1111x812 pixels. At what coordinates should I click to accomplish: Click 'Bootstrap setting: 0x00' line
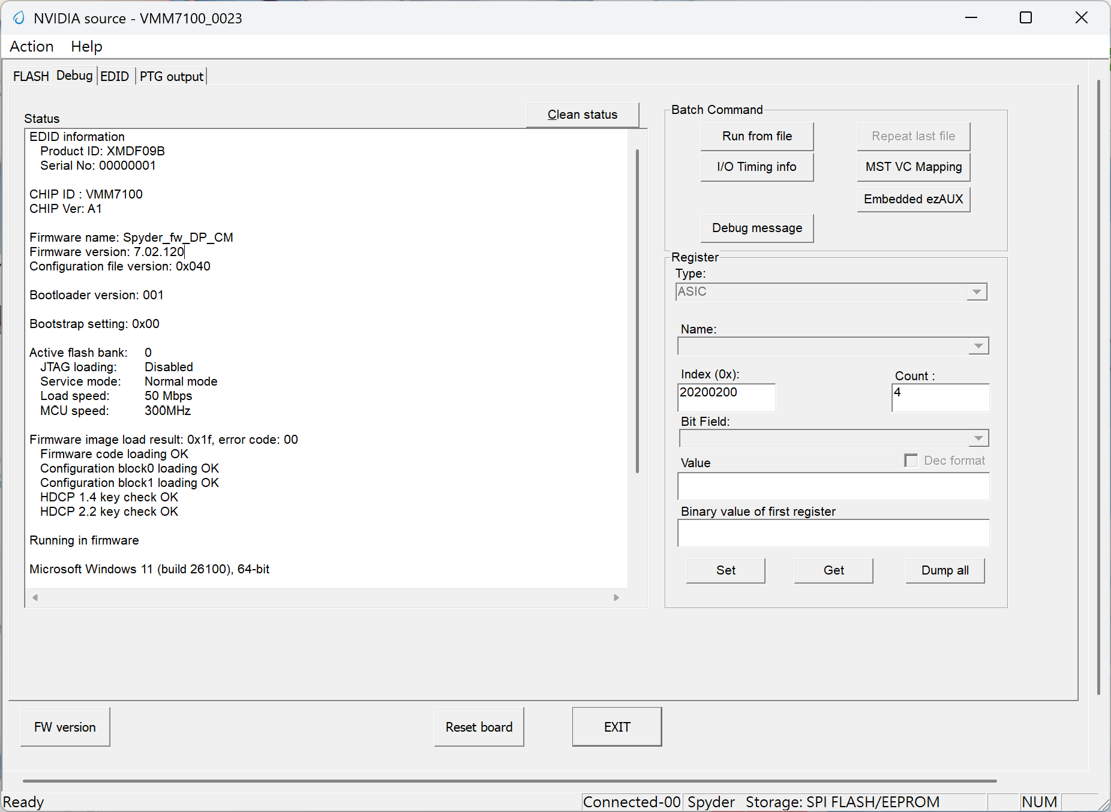(94, 324)
